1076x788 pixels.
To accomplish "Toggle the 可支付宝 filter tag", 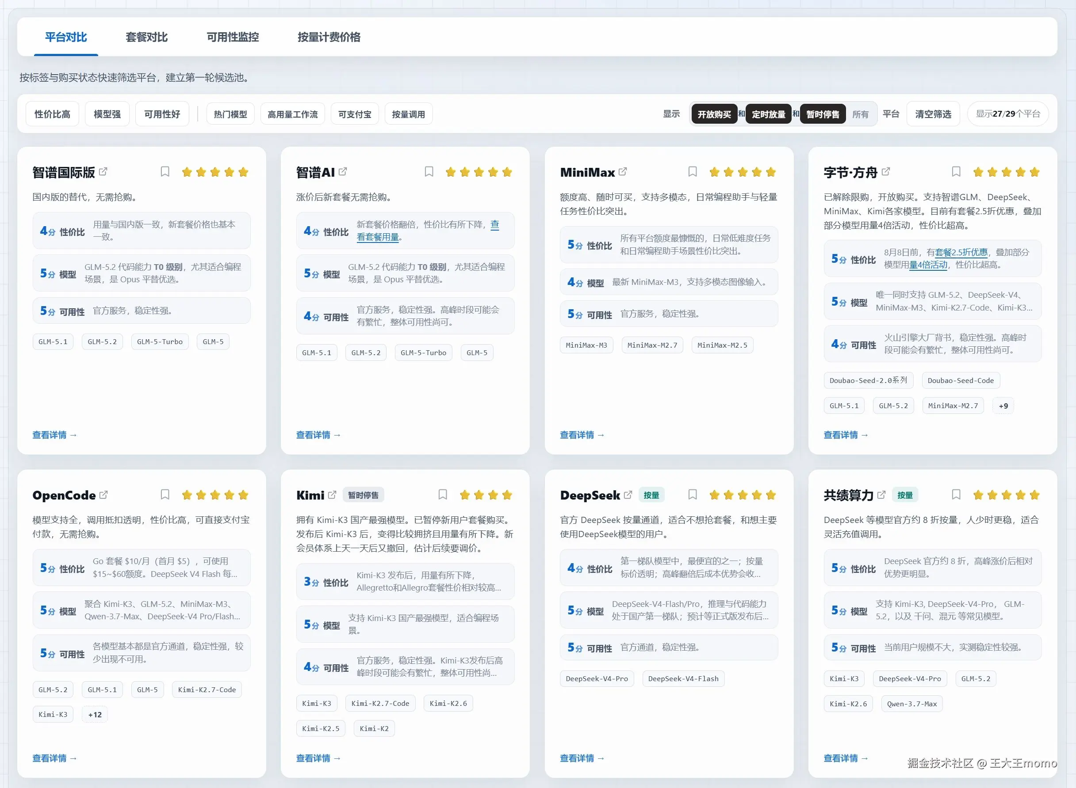I will 355,114.
